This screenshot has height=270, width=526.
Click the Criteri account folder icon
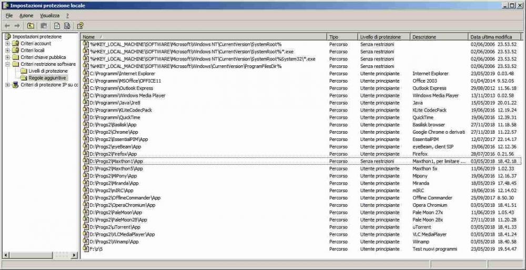point(15,43)
